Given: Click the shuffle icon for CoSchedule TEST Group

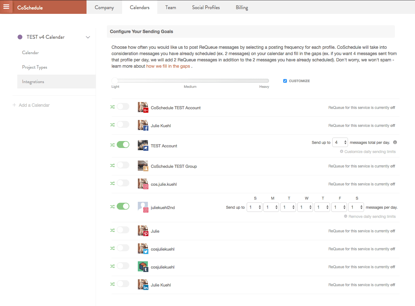Looking at the screenshot, I should pyautogui.click(x=112, y=166).
